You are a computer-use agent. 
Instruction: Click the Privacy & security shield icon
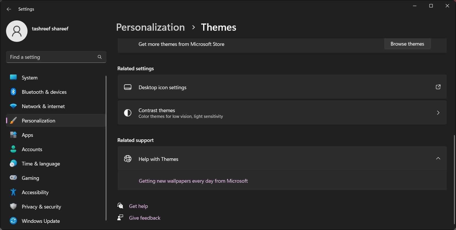tap(13, 206)
